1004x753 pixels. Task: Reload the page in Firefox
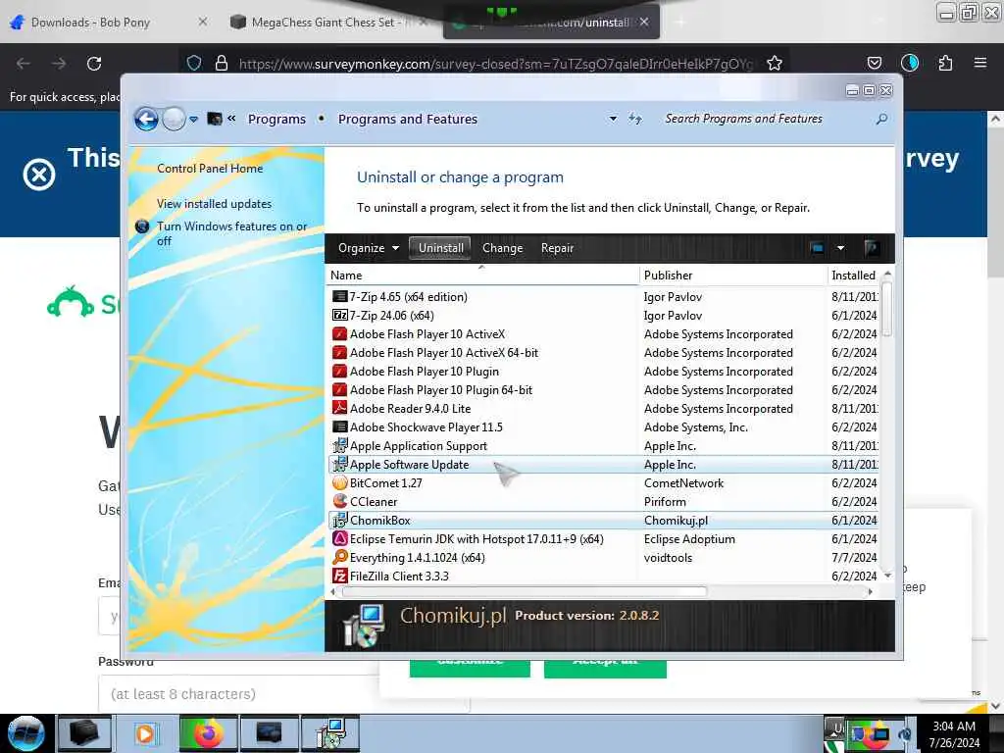[x=94, y=64]
